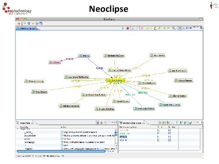Toggle the first checkbox in the RATED row

point(158,140)
